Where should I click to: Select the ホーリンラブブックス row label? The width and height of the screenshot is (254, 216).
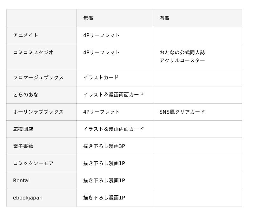tap(38, 112)
